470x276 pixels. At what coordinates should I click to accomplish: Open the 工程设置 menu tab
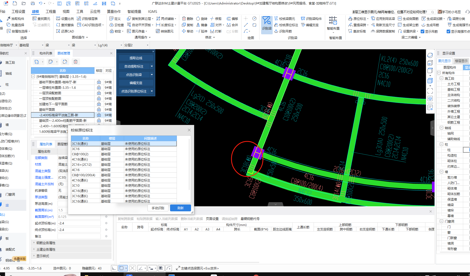18,12
